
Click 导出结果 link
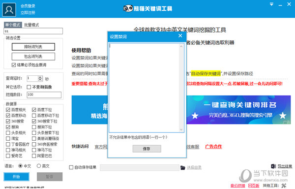(285, 166)
